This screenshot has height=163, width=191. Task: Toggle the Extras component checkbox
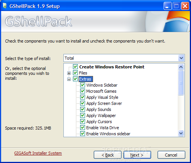(75, 79)
